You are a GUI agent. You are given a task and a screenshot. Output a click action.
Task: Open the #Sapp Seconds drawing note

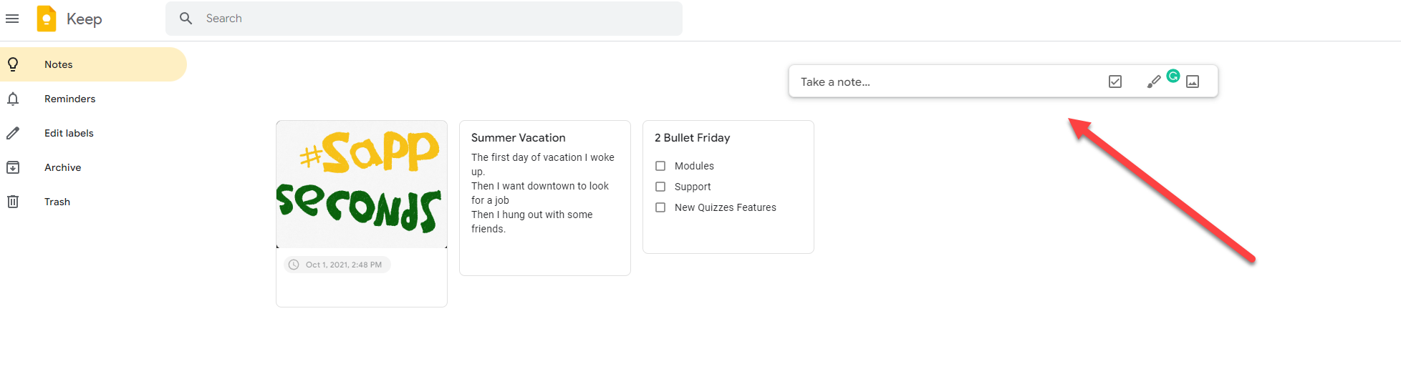click(361, 184)
